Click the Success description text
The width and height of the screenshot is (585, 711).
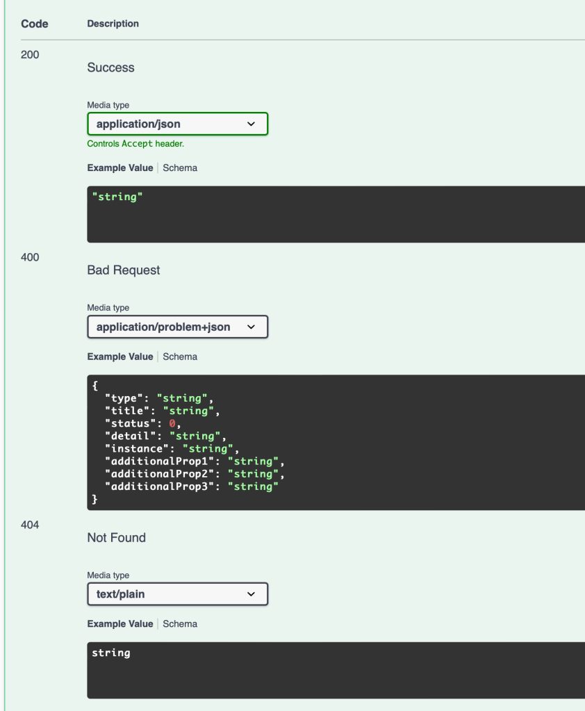111,67
